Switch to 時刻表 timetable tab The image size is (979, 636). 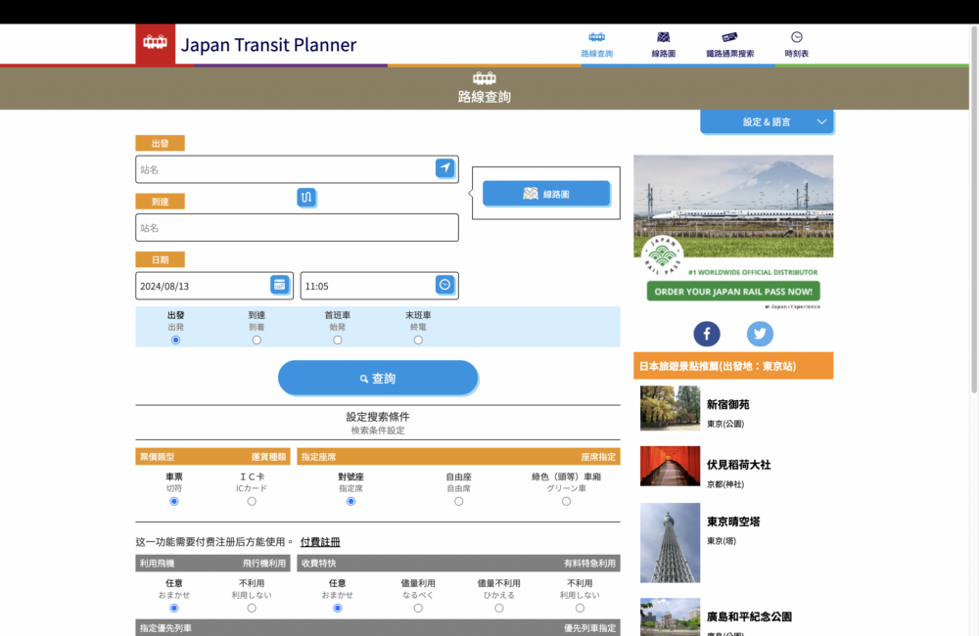coord(796,44)
